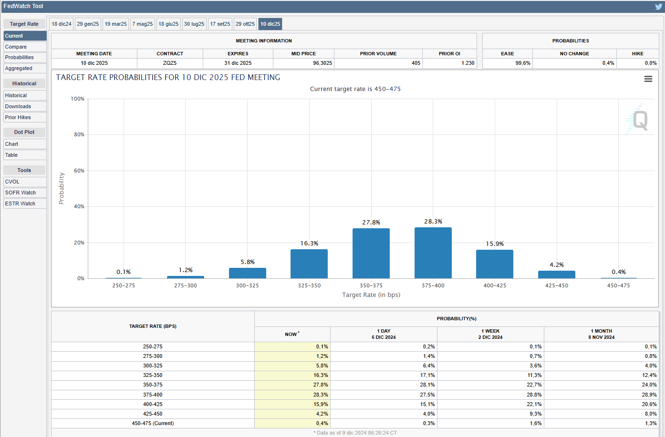
Task: Open the Aggregated sidebar option
Action: click(25, 69)
